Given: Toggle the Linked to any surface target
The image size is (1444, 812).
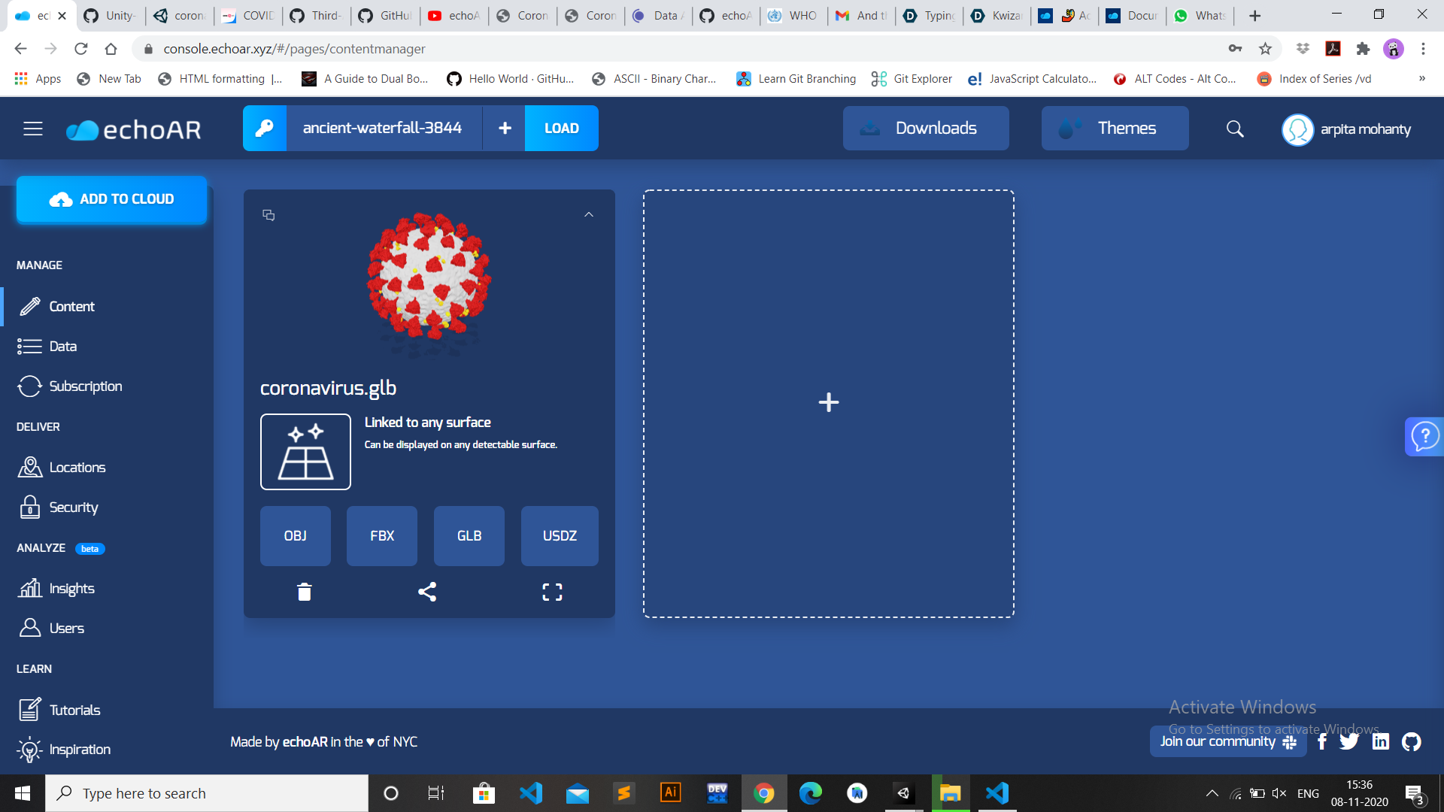Looking at the screenshot, I should (305, 452).
